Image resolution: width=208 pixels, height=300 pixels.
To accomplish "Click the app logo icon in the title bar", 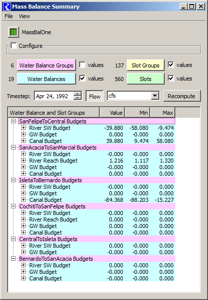I will click(7, 7).
